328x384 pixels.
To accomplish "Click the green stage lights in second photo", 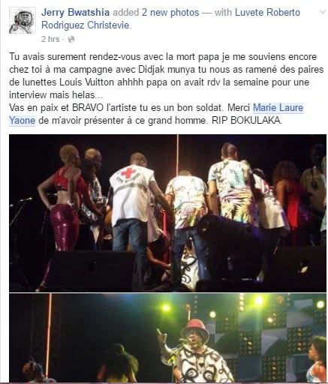I will click(x=166, y=307).
